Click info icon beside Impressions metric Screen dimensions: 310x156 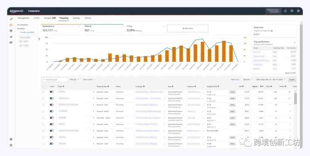tap(53, 26)
